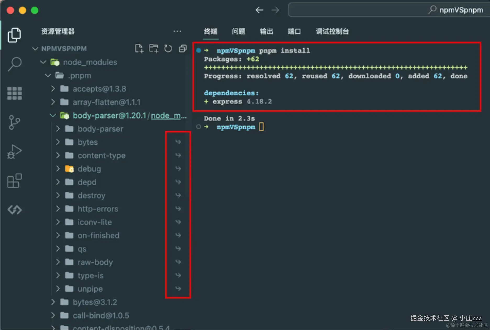Click the node_modules folder icon
Screen dimensions: 490x330
(x=55, y=62)
